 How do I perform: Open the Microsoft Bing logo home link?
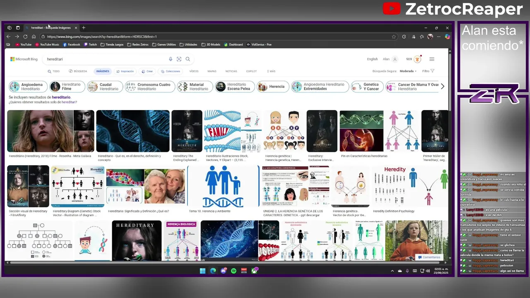(24, 59)
